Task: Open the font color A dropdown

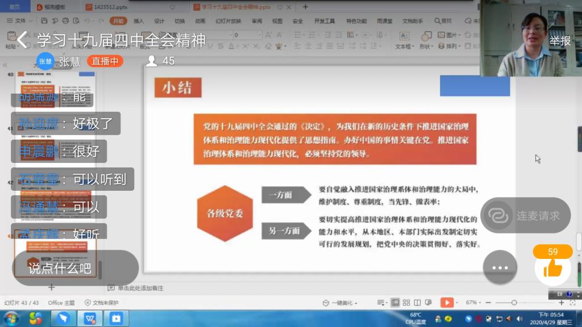Action: pyautogui.click(x=232, y=46)
